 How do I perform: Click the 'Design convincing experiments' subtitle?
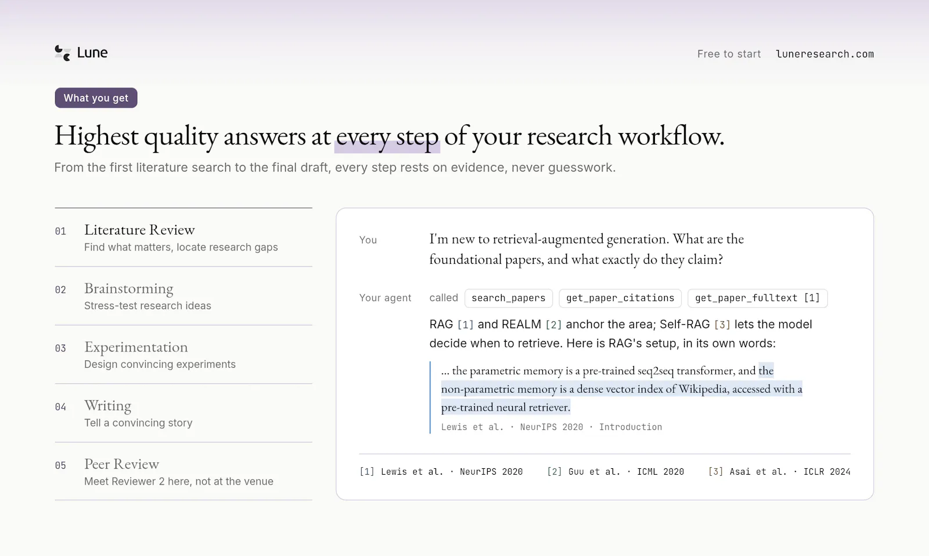point(160,364)
